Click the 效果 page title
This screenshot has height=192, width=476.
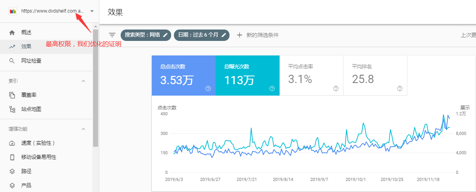point(115,12)
